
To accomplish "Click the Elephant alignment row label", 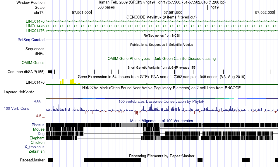I will click(37, 138).
